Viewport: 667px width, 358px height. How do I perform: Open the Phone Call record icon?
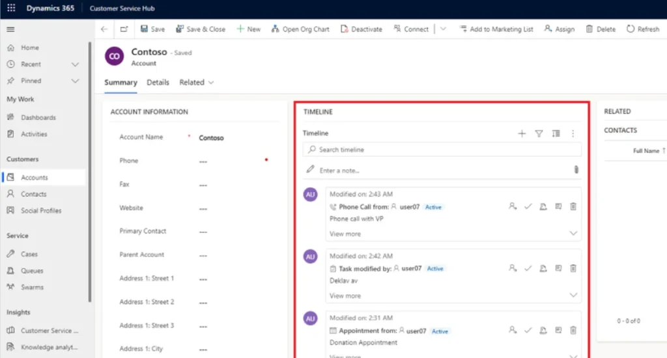click(x=558, y=206)
